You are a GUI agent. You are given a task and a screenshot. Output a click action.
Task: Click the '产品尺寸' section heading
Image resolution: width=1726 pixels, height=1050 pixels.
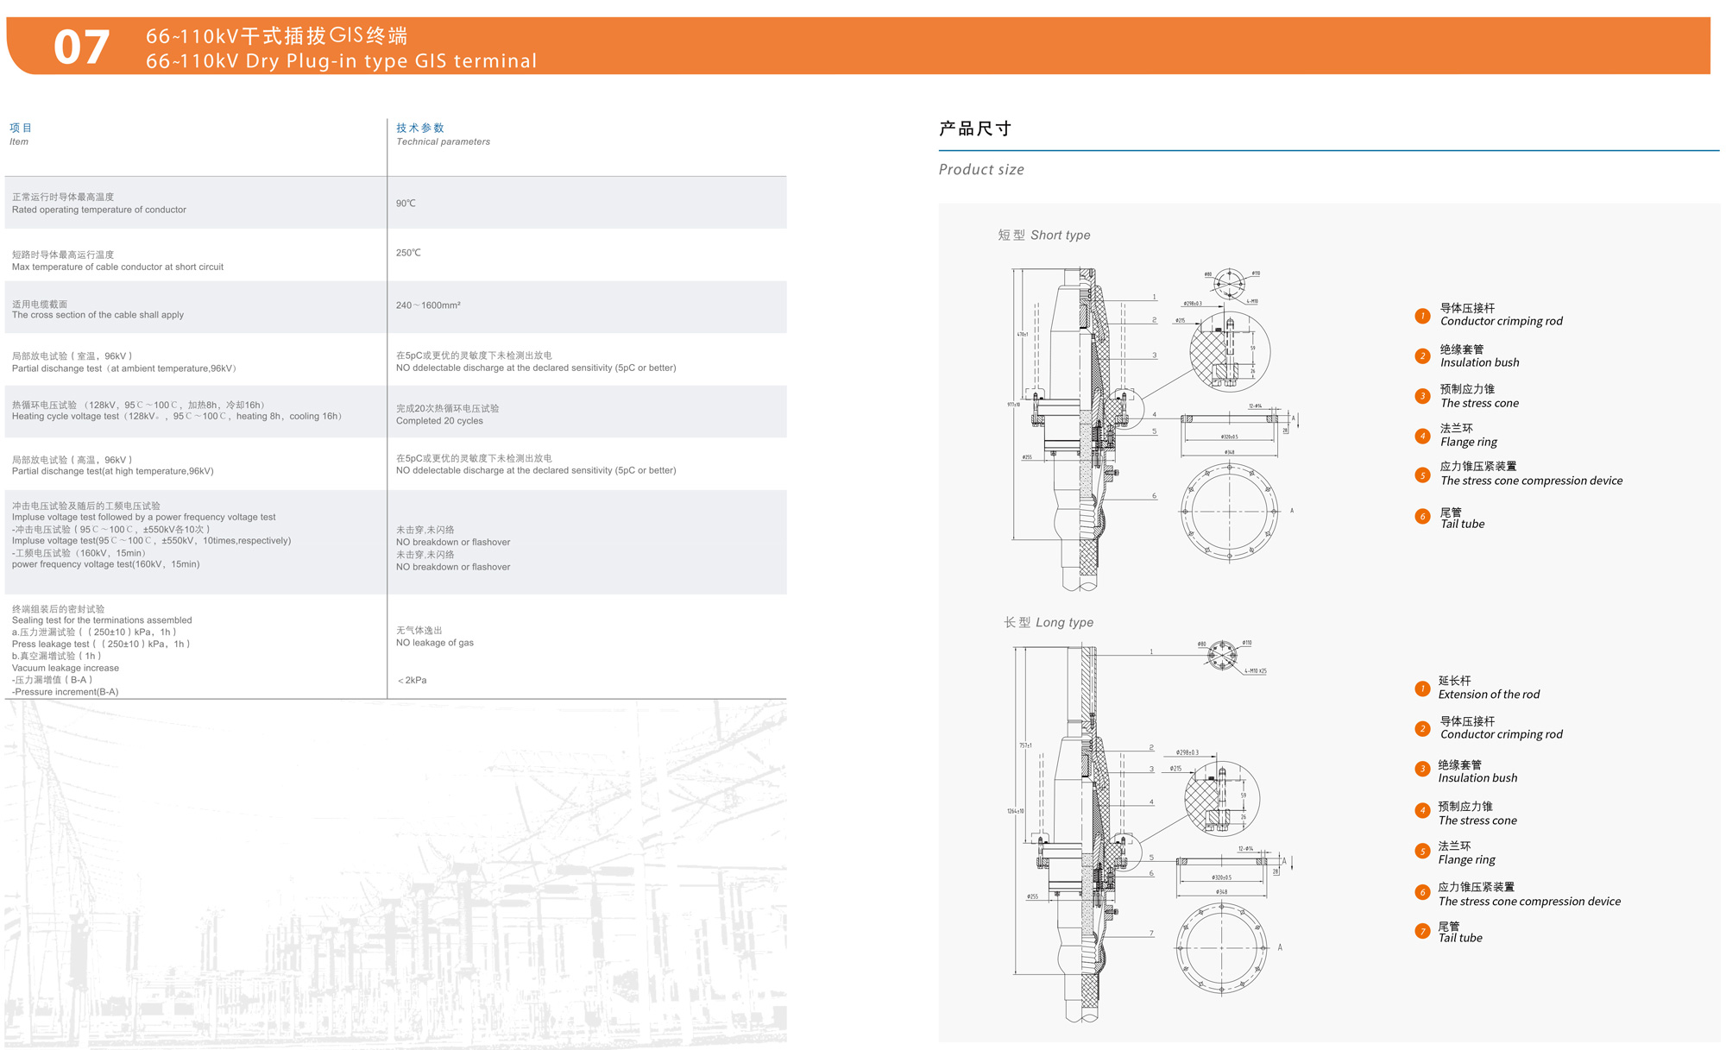pos(975,129)
